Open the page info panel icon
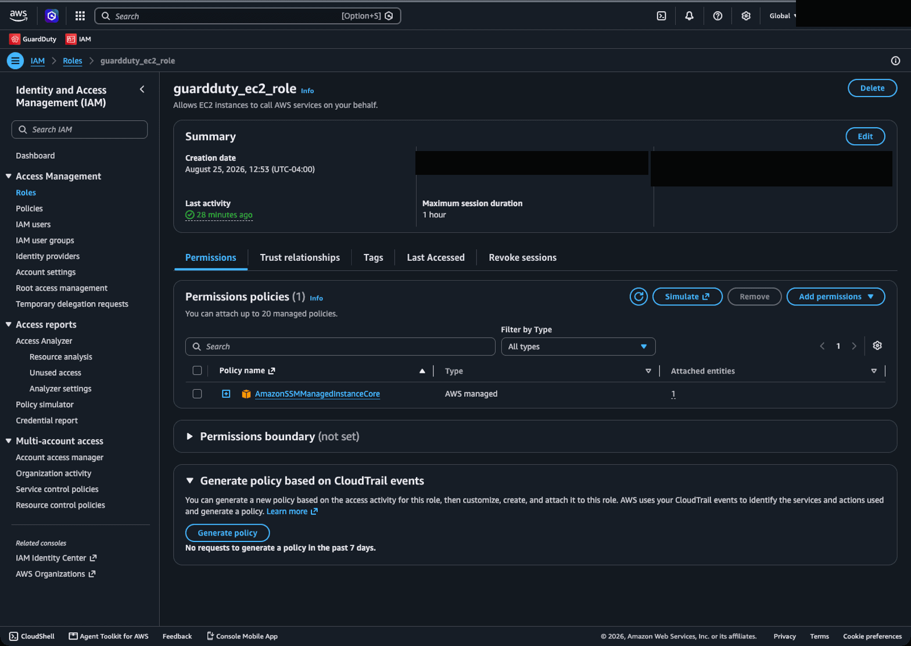The height and width of the screenshot is (646, 911). coord(895,60)
